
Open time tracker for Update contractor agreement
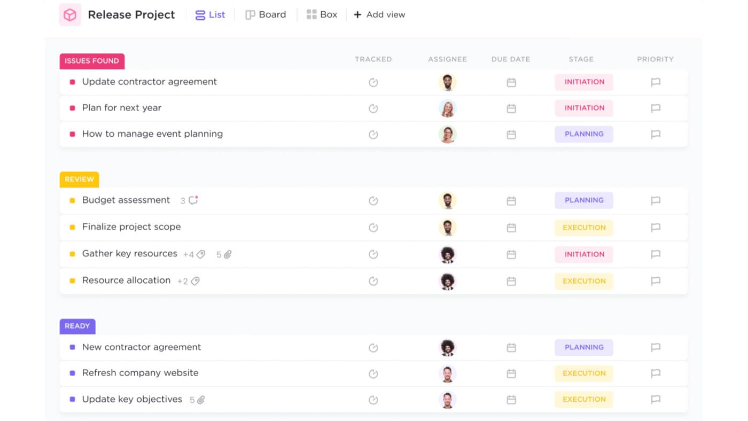point(373,82)
